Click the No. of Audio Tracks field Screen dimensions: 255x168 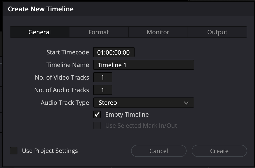103,90
